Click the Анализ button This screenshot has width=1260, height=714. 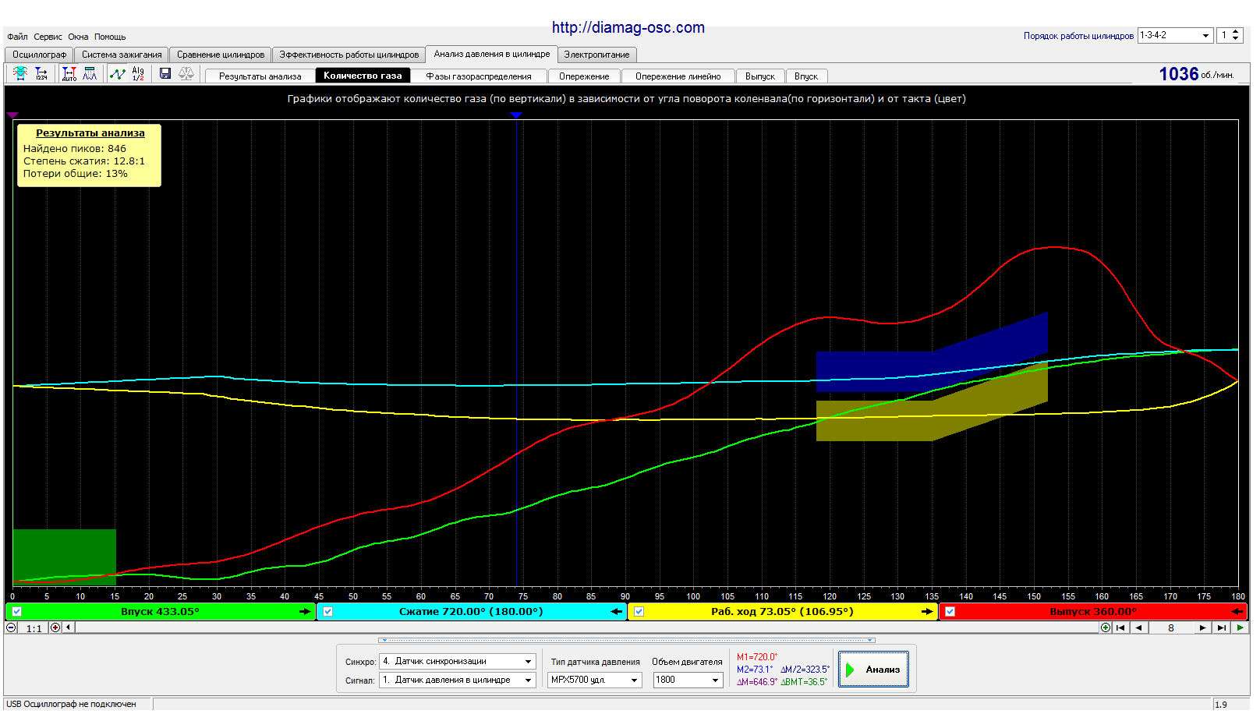(x=873, y=670)
